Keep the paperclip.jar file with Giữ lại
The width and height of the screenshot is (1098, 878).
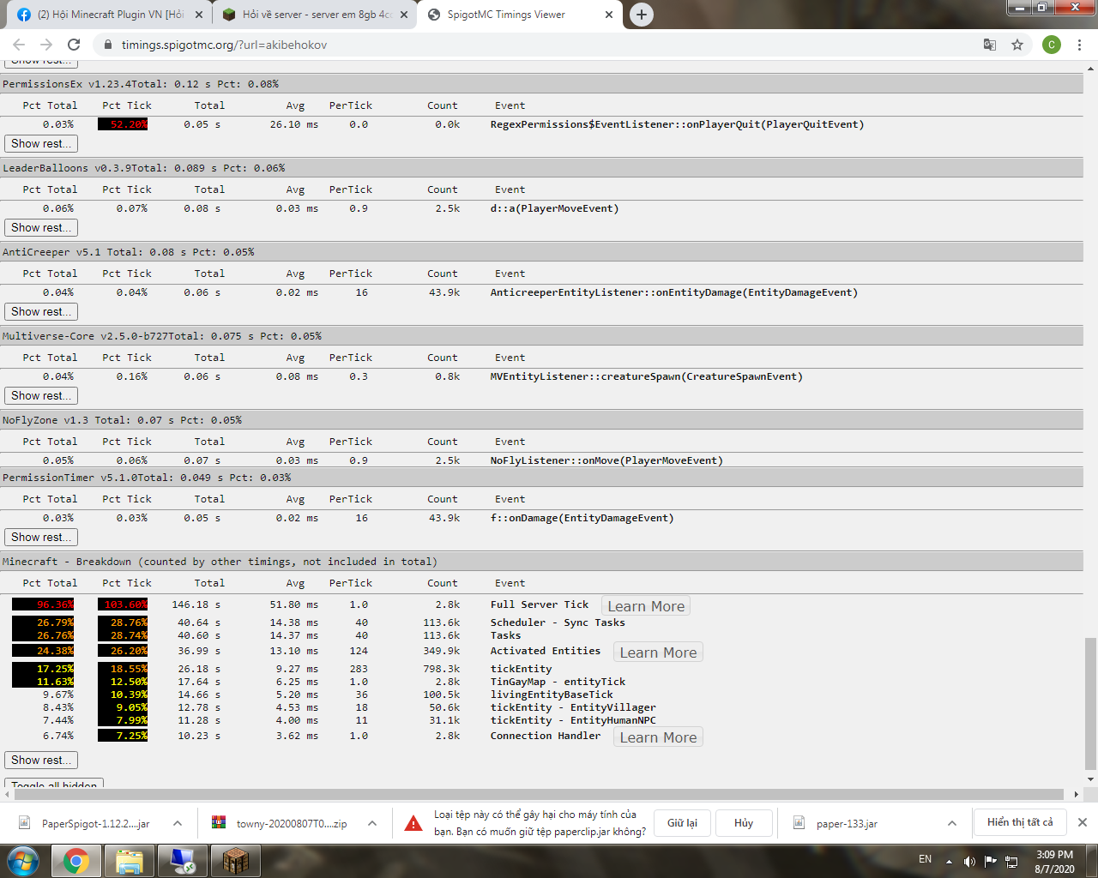(x=682, y=823)
